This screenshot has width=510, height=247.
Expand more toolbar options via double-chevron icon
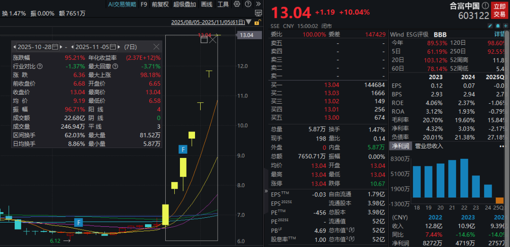pyautogui.click(x=258, y=4)
